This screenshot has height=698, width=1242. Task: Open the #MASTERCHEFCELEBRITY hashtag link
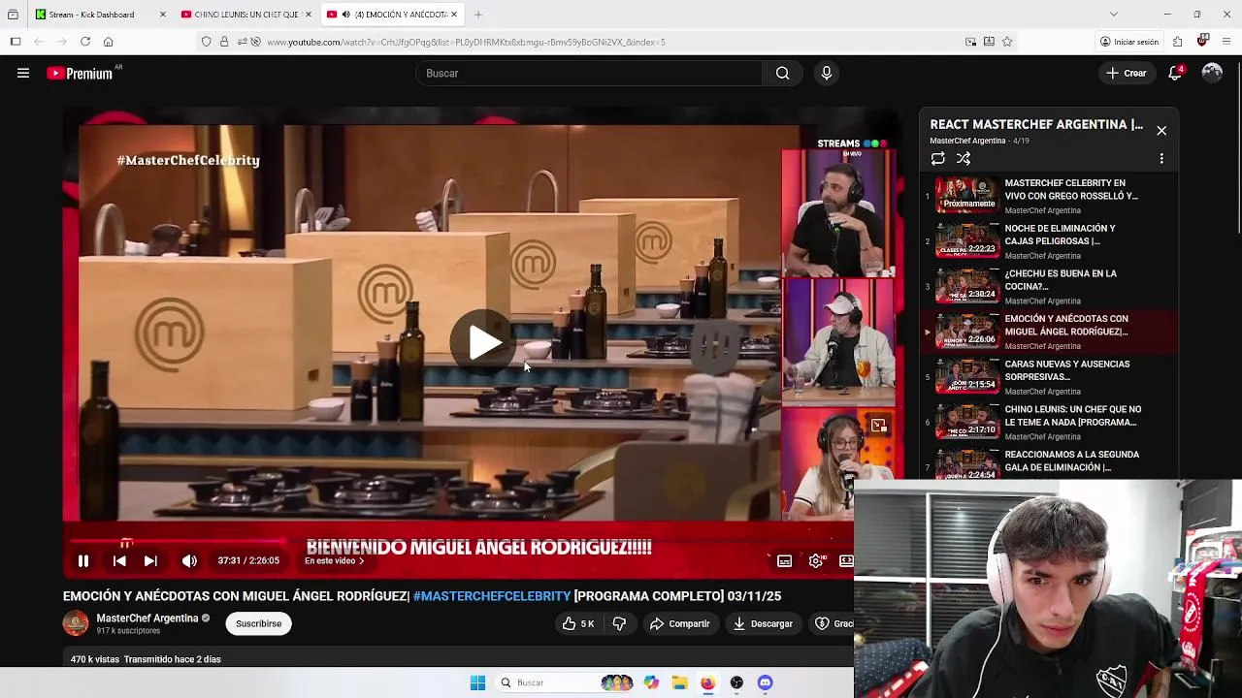coord(492,596)
